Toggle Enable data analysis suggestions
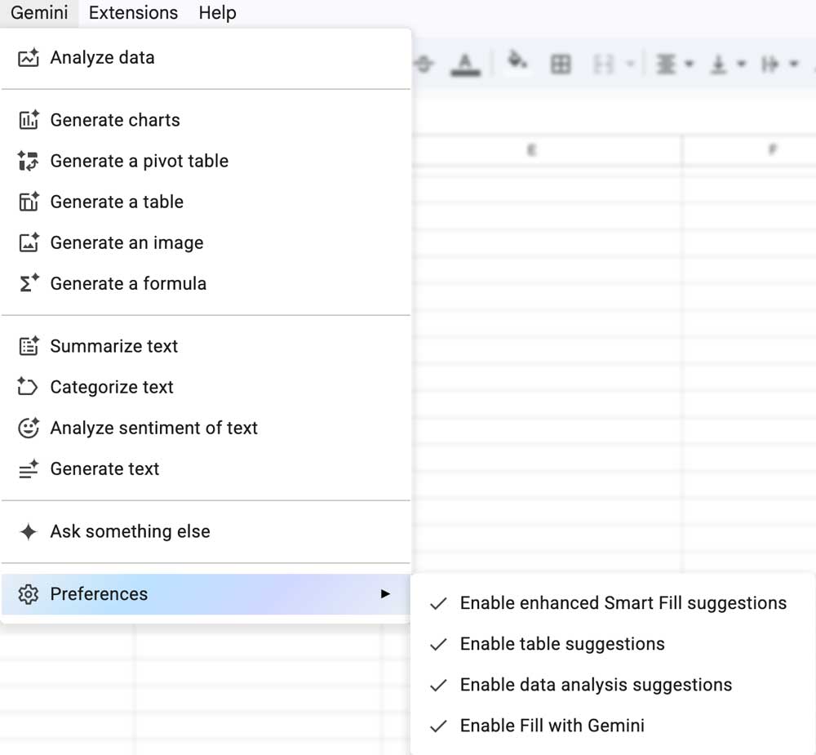The width and height of the screenshot is (816, 755). coord(613,685)
